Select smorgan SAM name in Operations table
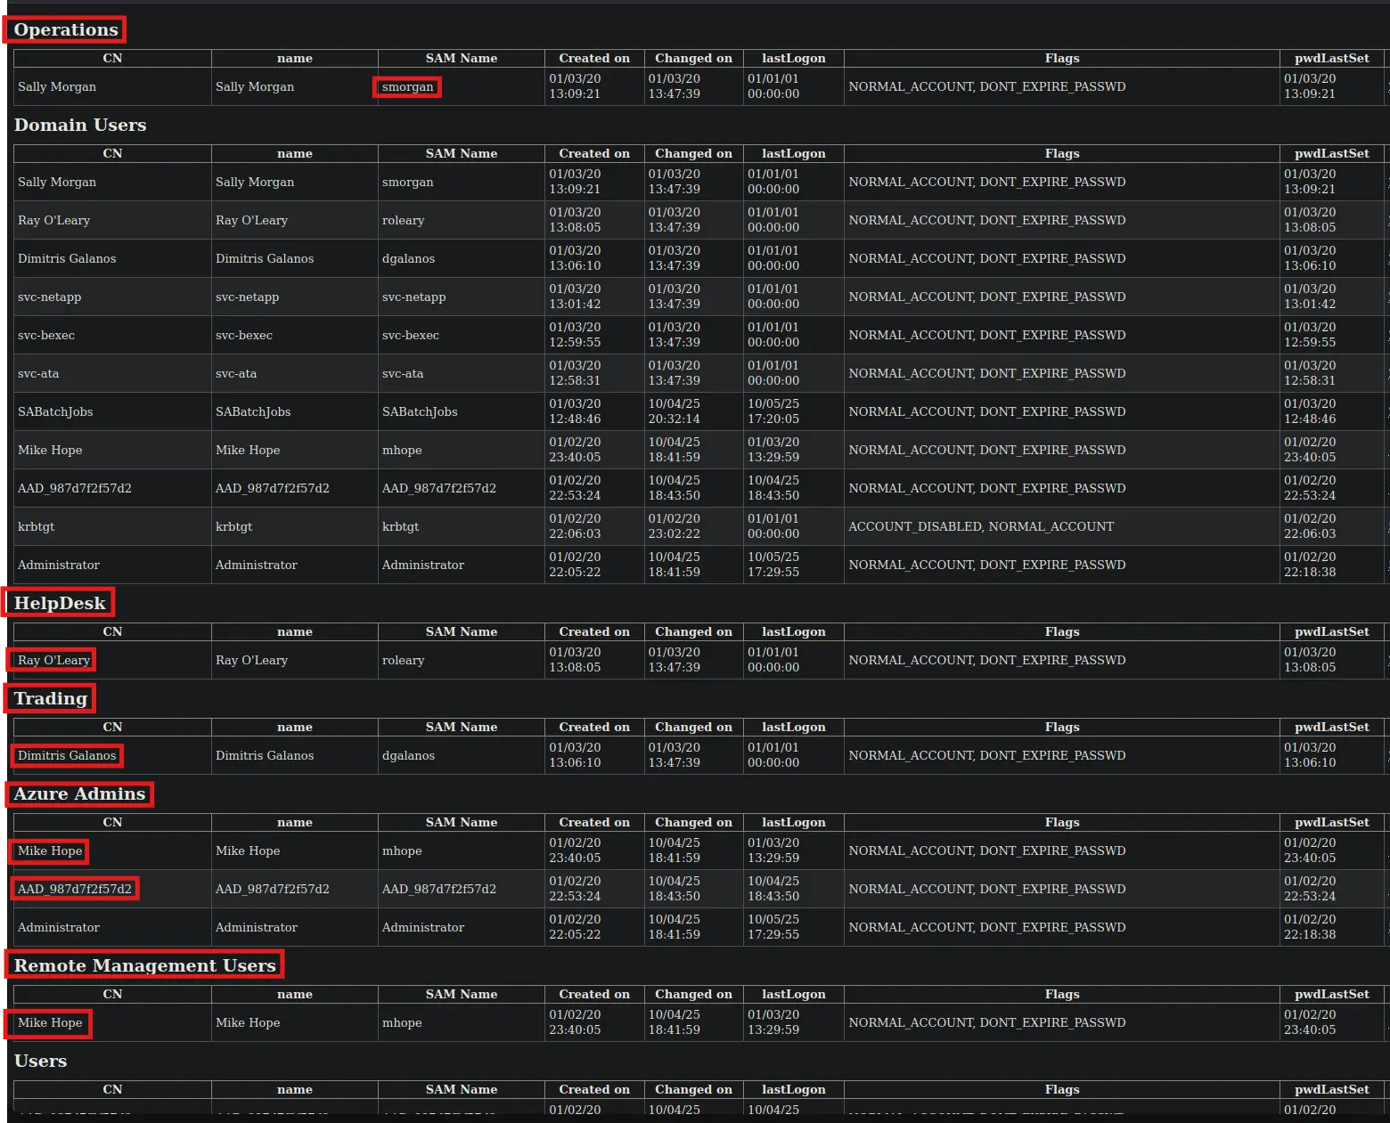The width and height of the screenshot is (1390, 1123). coord(407,87)
